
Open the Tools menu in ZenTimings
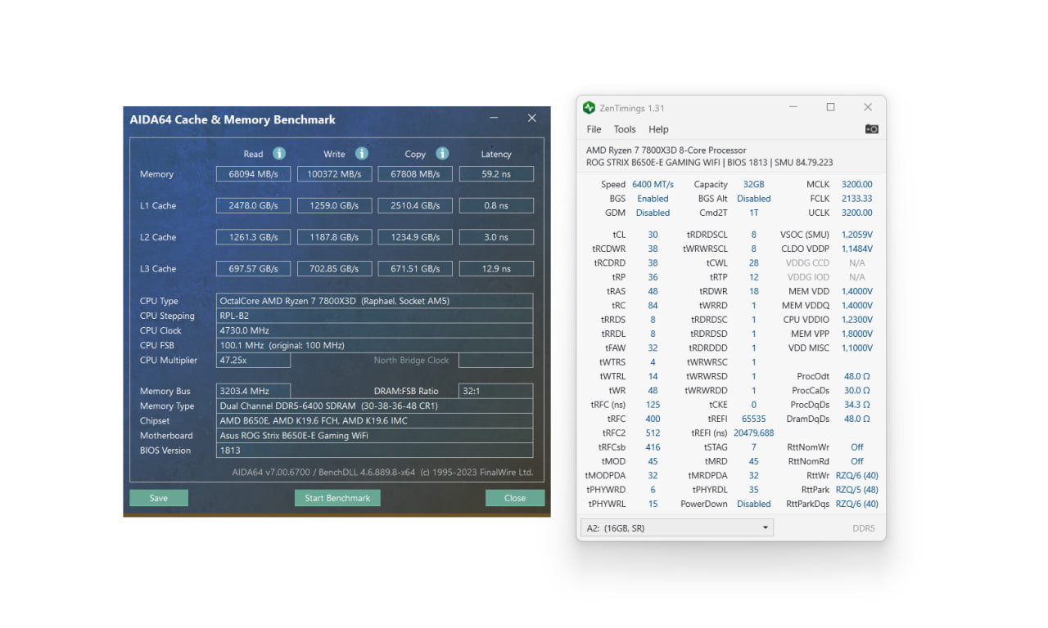tap(625, 129)
